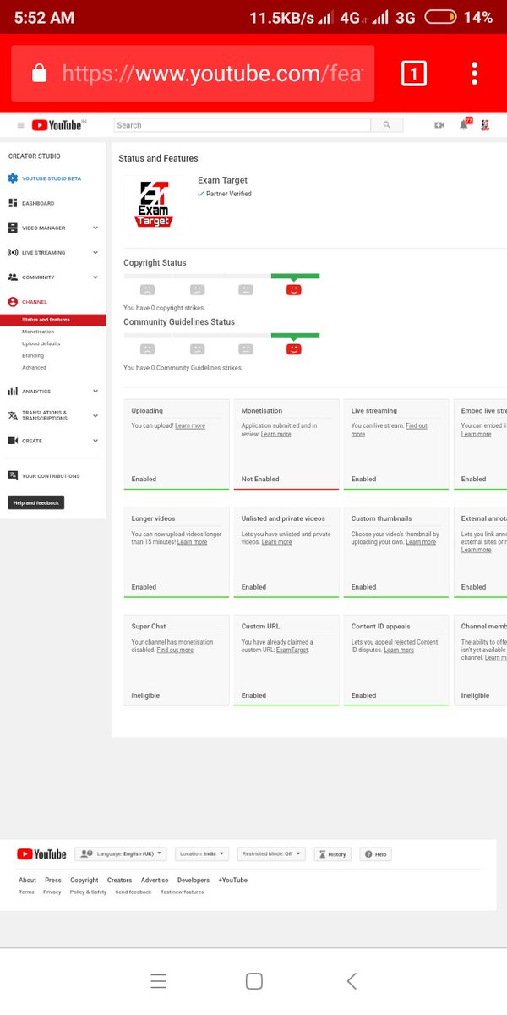The image size is (507, 1015).
Task: Tap the padlock icon in address bar
Action: pos(39,74)
